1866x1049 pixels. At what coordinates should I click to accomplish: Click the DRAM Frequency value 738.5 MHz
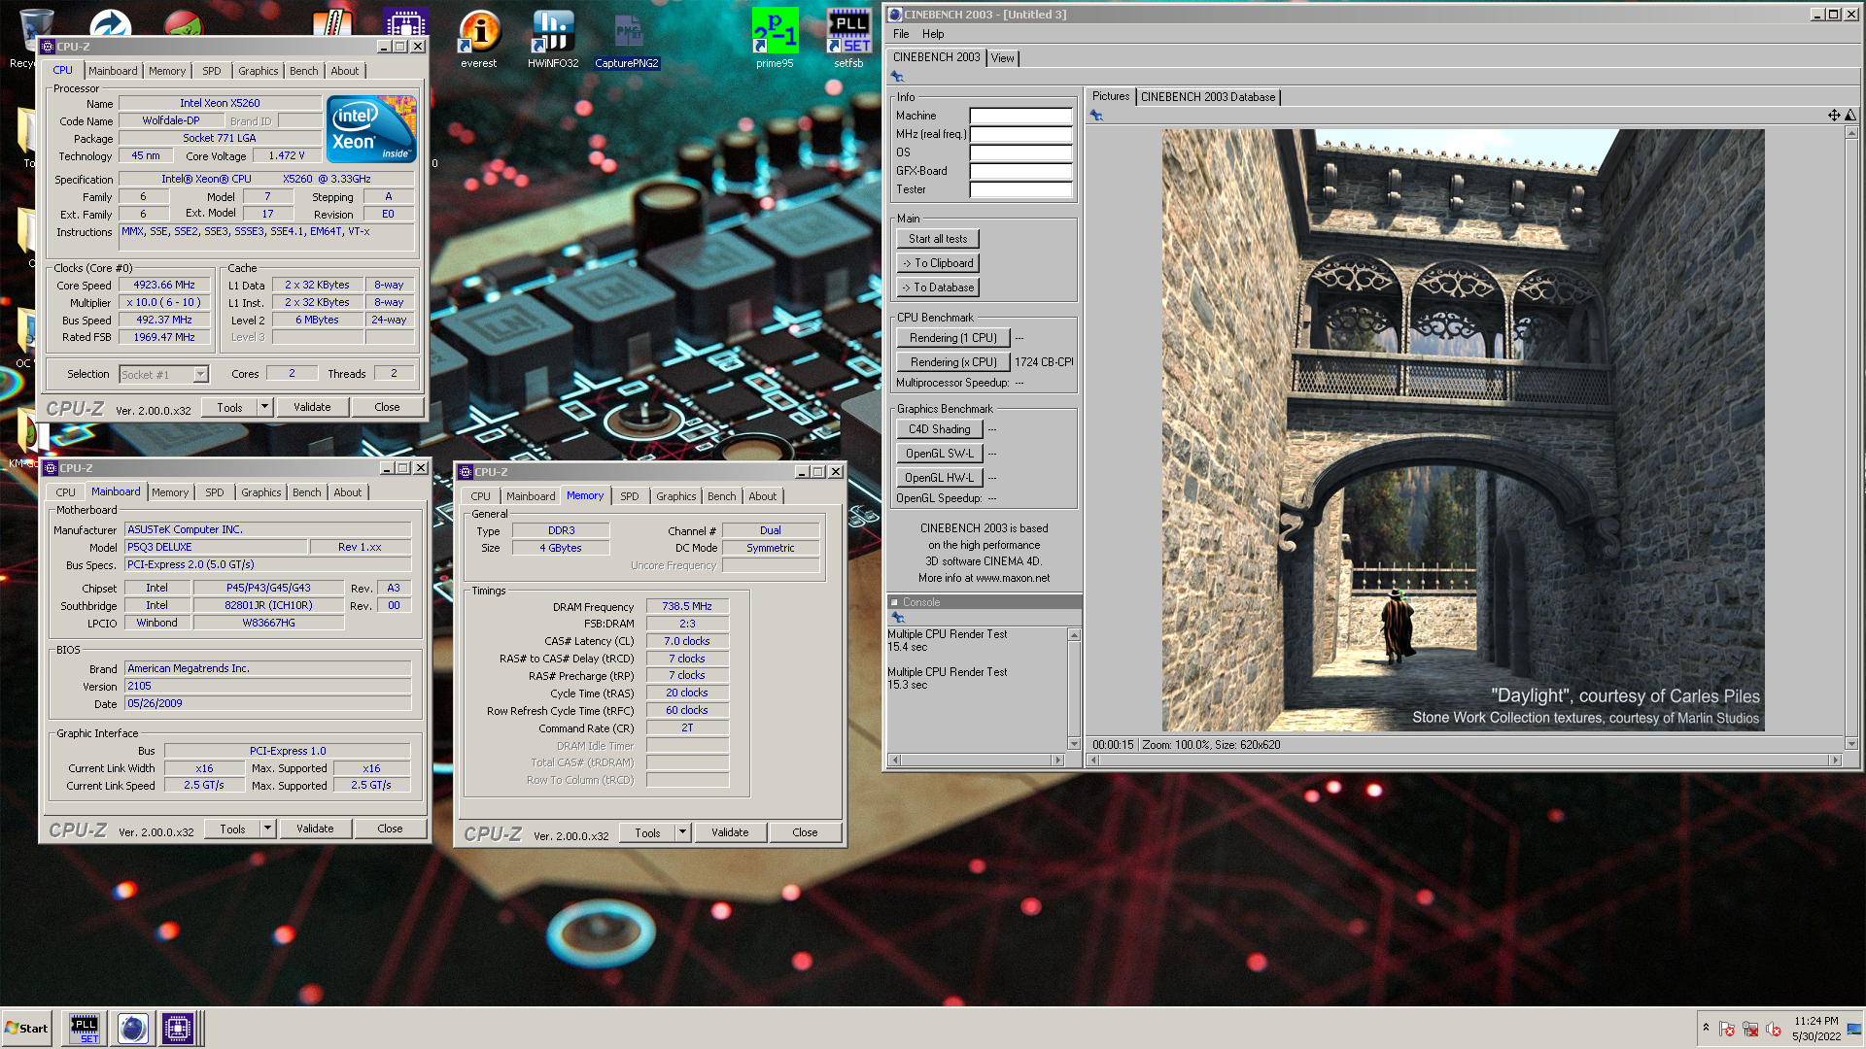(x=687, y=606)
